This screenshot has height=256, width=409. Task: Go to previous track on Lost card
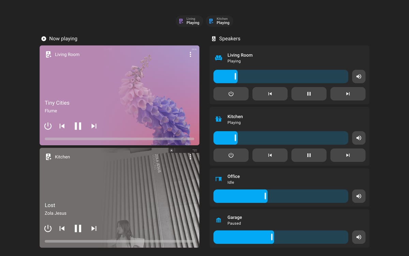point(62,228)
